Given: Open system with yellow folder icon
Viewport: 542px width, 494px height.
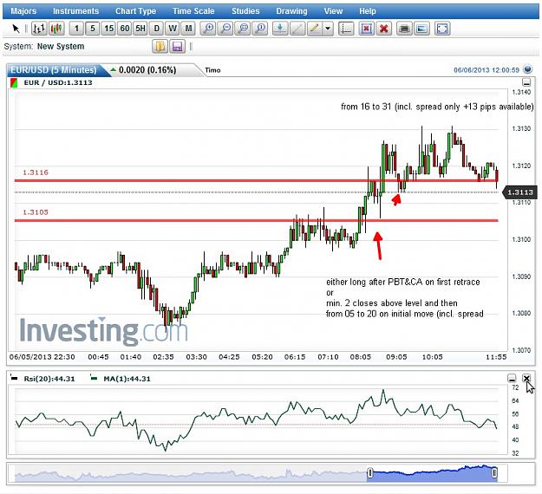Looking at the screenshot, I should [x=160, y=46].
